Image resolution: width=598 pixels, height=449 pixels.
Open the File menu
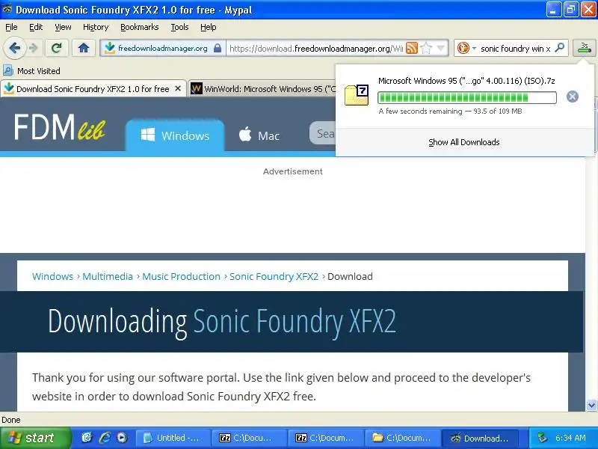(11, 27)
